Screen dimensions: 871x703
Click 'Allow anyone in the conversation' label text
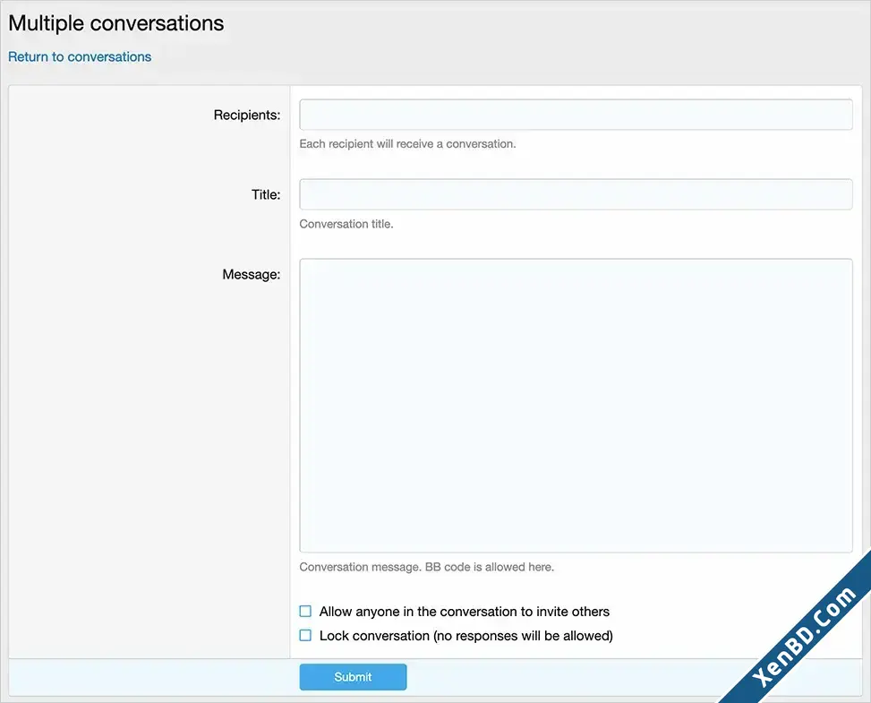click(x=465, y=612)
